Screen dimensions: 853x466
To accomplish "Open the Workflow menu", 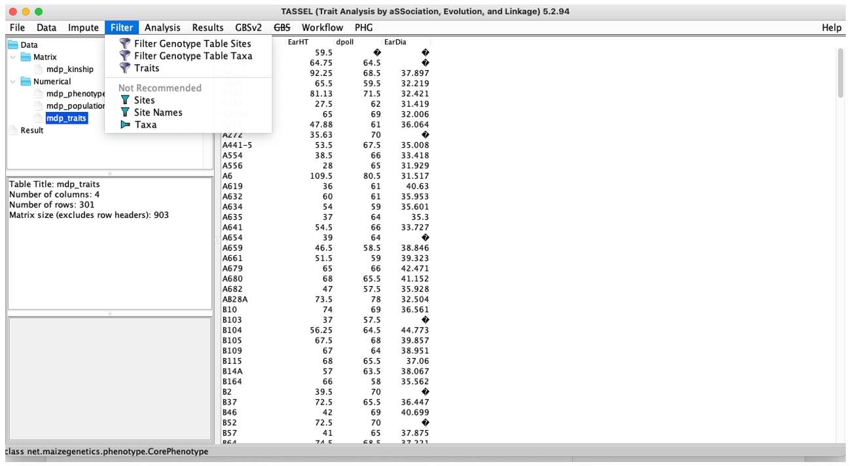I will [322, 27].
